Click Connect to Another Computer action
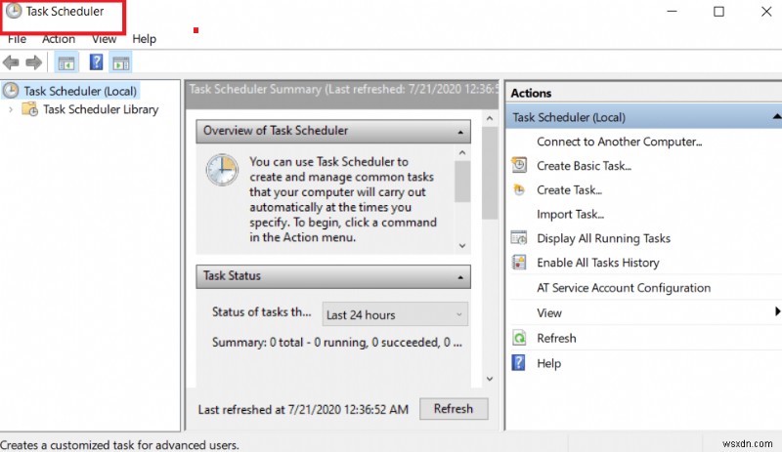782x452 pixels. (620, 142)
